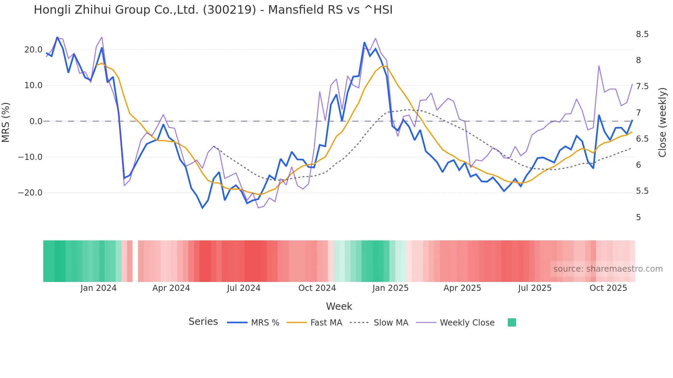The width and height of the screenshot is (673, 378).
Task: Toggle the MRS % legend entry
Action: coord(253,323)
